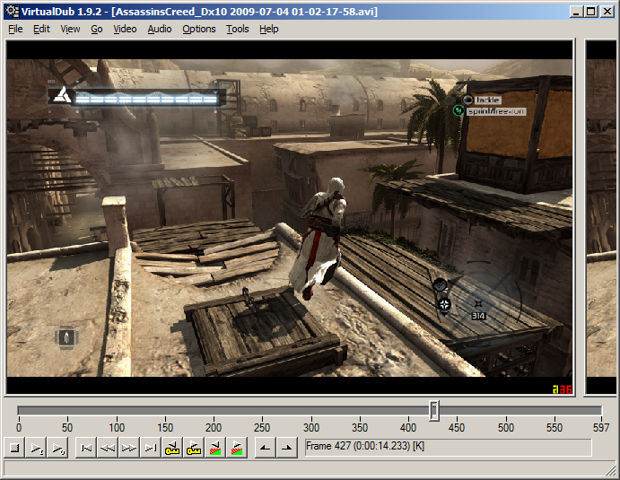
Task: Click the position slider thumb at frame 427
Action: point(433,410)
